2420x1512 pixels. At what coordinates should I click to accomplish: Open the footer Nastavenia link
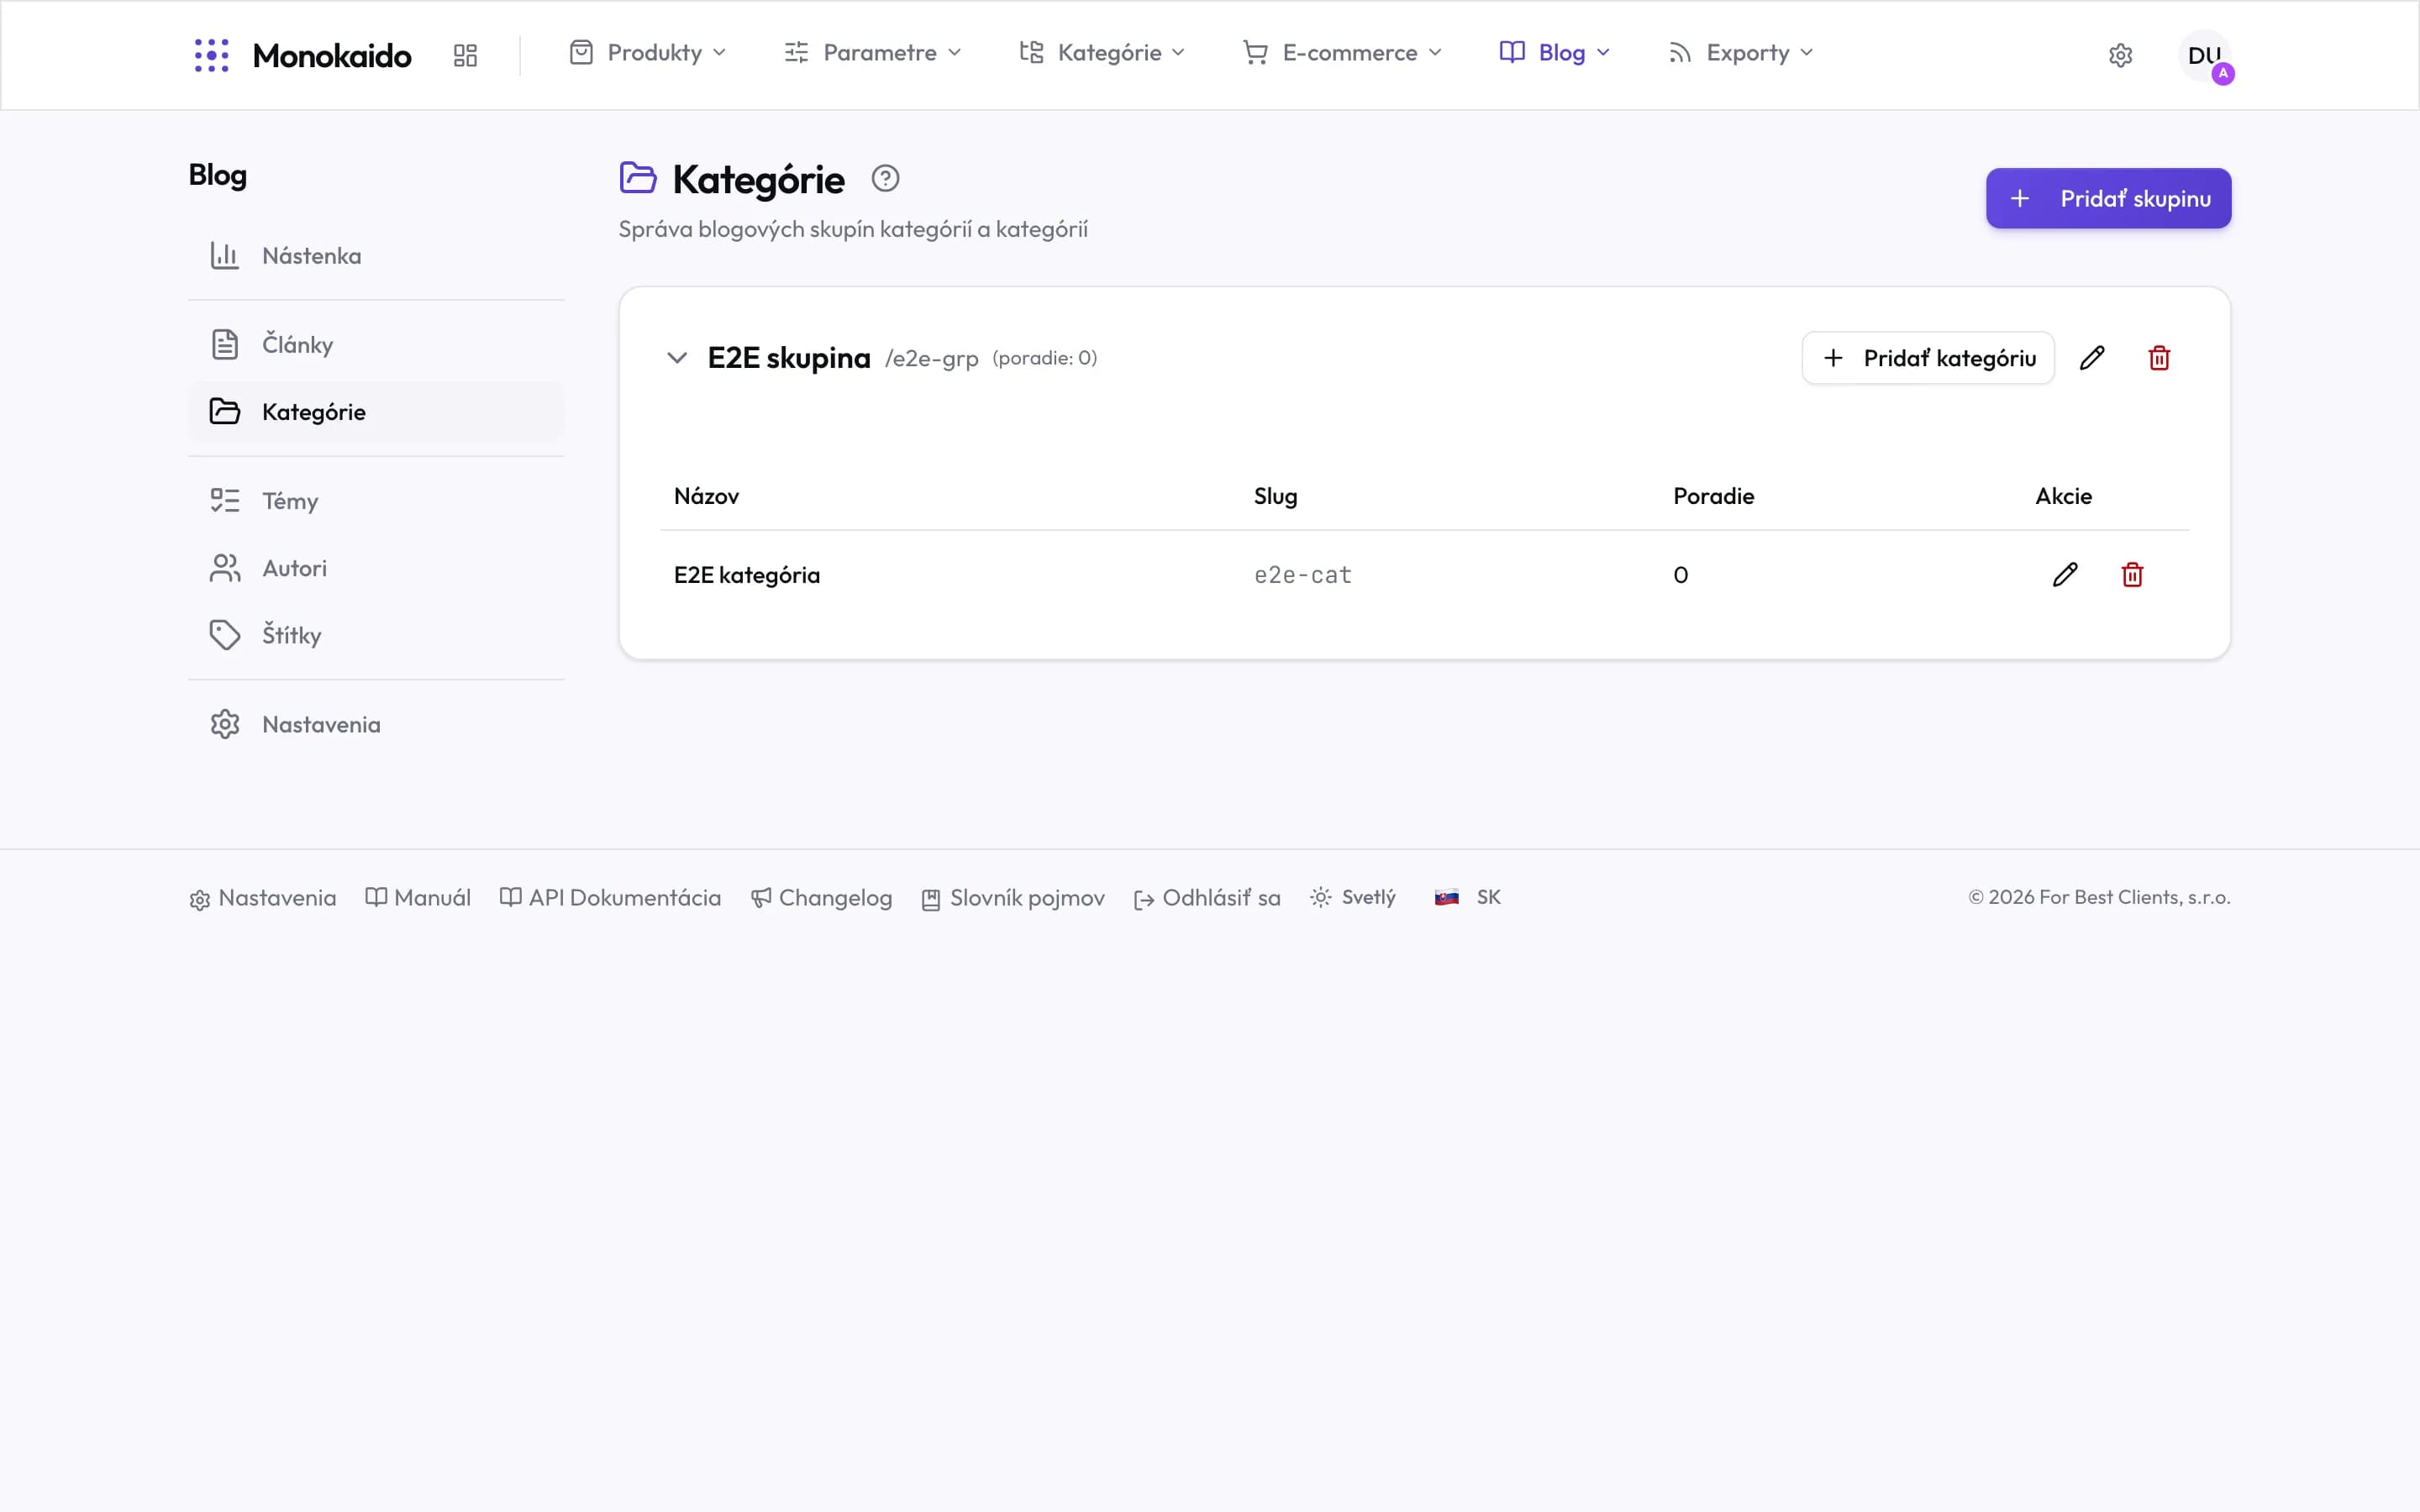(263, 898)
